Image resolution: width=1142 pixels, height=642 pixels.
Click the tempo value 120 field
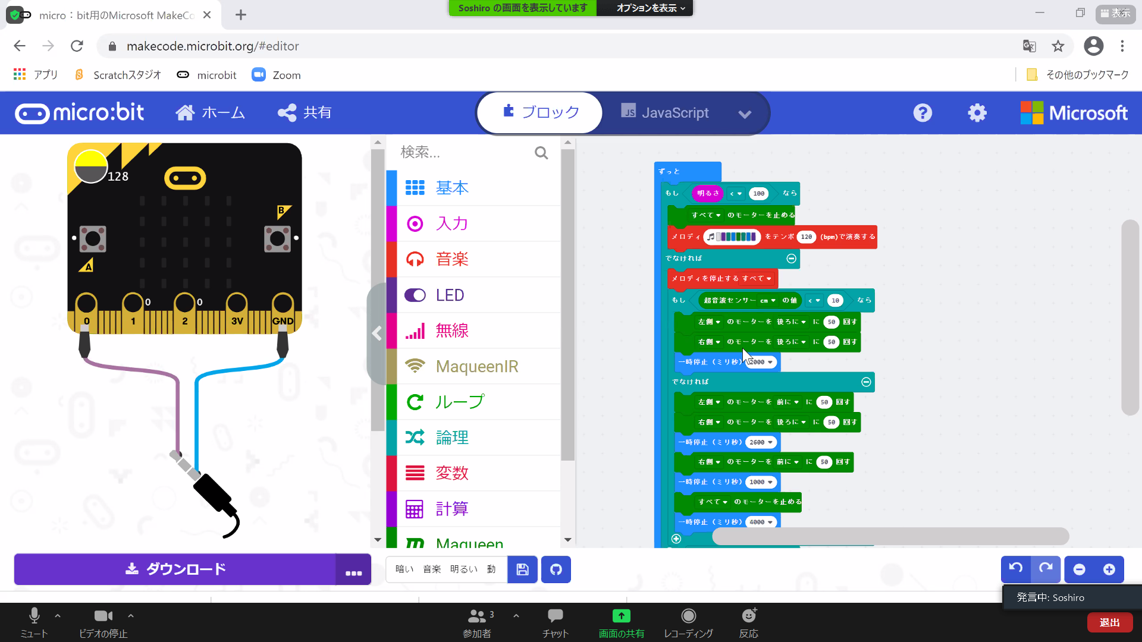[806, 237]
